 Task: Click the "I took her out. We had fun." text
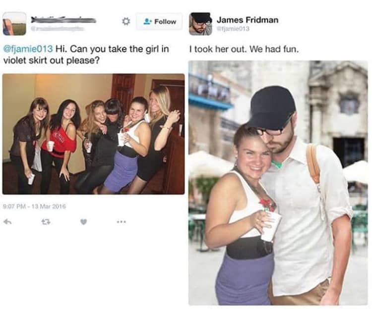(x=244, y=50)
